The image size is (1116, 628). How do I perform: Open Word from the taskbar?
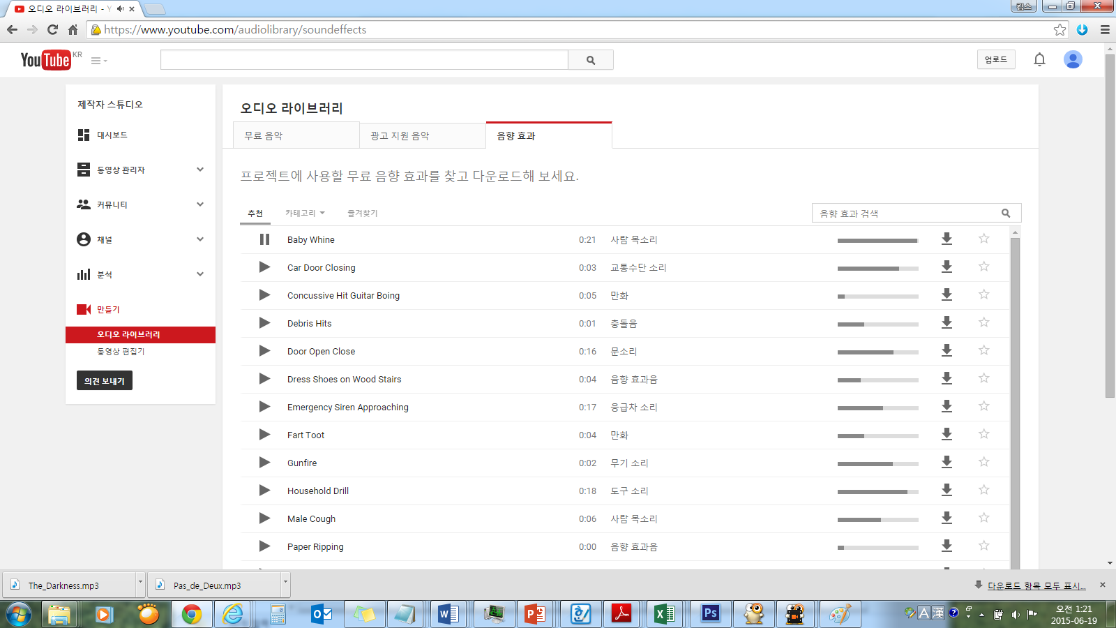(x=448, y=613)
